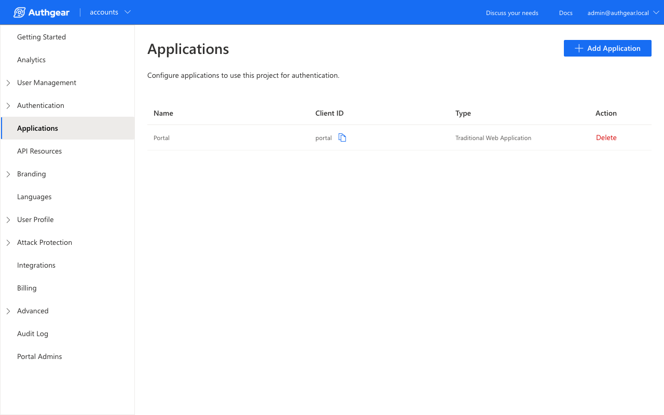Click the Authgear logo

[x=41, y=12]
